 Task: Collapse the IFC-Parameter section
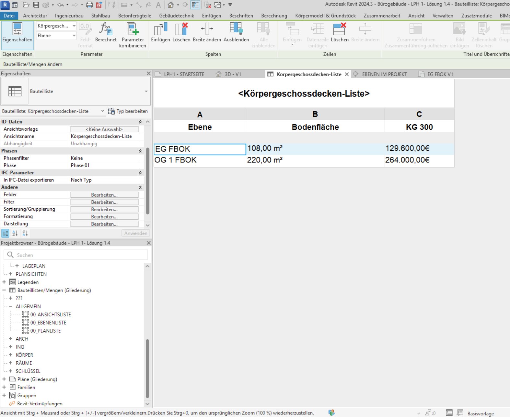[x=140, y=173]
